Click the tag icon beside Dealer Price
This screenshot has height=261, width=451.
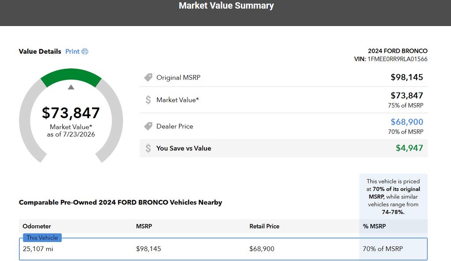(148, 126)
